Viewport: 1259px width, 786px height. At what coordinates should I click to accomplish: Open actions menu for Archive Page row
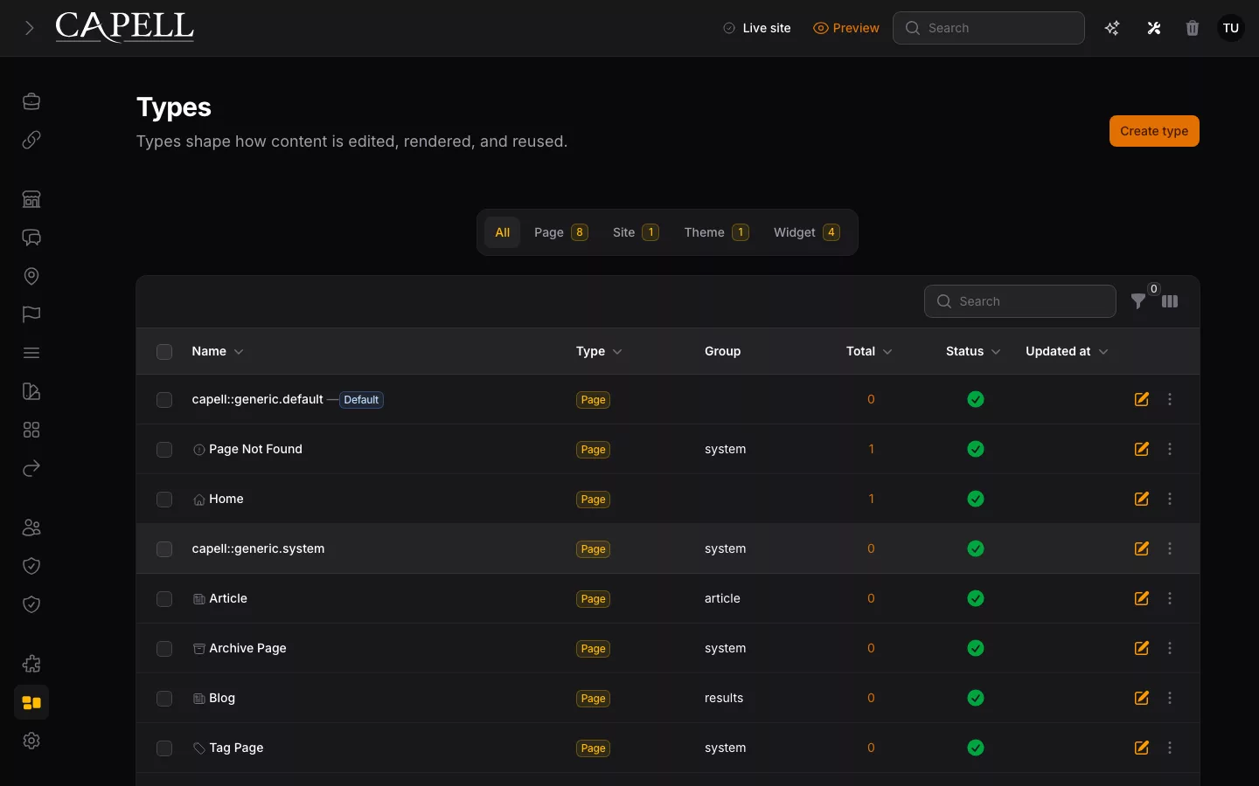pos(1170,648)
